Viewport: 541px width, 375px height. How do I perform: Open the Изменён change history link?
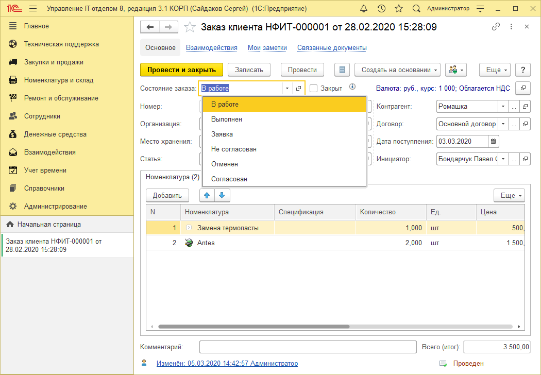tap(227, 363)
